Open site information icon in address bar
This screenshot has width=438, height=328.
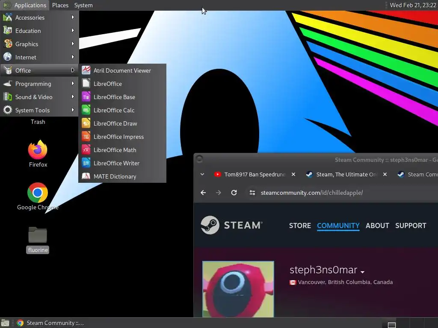252,193
